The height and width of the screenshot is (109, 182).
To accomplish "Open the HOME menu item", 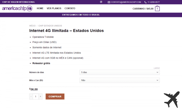I will coord(40,8).
